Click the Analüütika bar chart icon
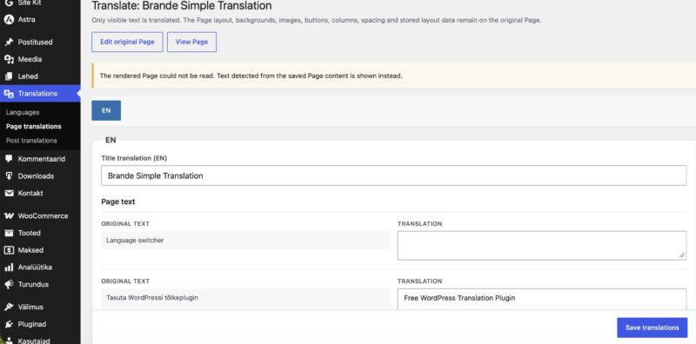The image size is (696, 344). pos(9,268)
